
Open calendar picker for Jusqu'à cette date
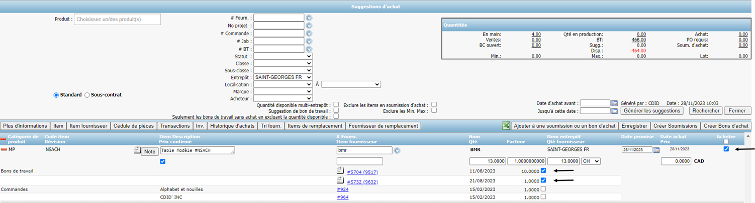(614, 111)
